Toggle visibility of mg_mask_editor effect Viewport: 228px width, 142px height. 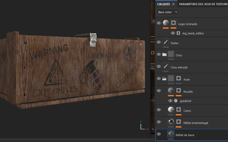point(173,33)
